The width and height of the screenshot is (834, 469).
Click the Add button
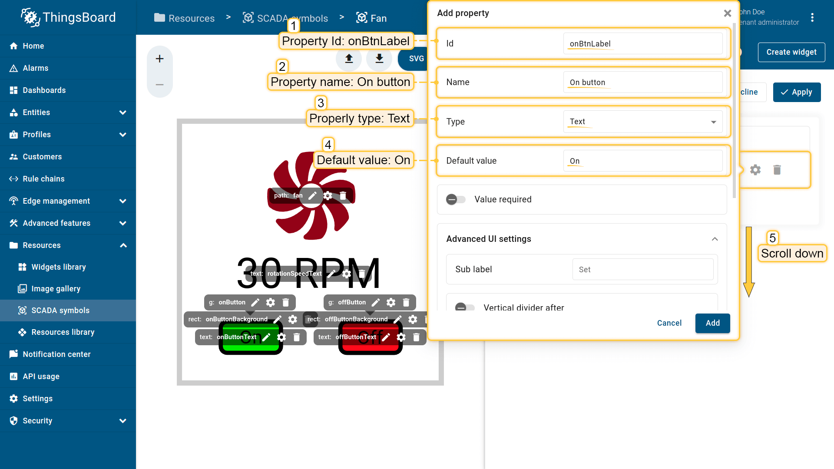tap(712, 323)
